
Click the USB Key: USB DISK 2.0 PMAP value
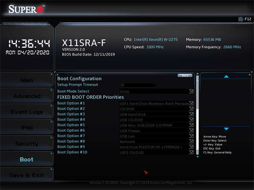[x=146, y=125]
